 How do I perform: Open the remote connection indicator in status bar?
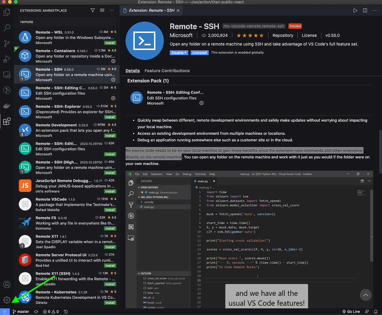point(4,312)
